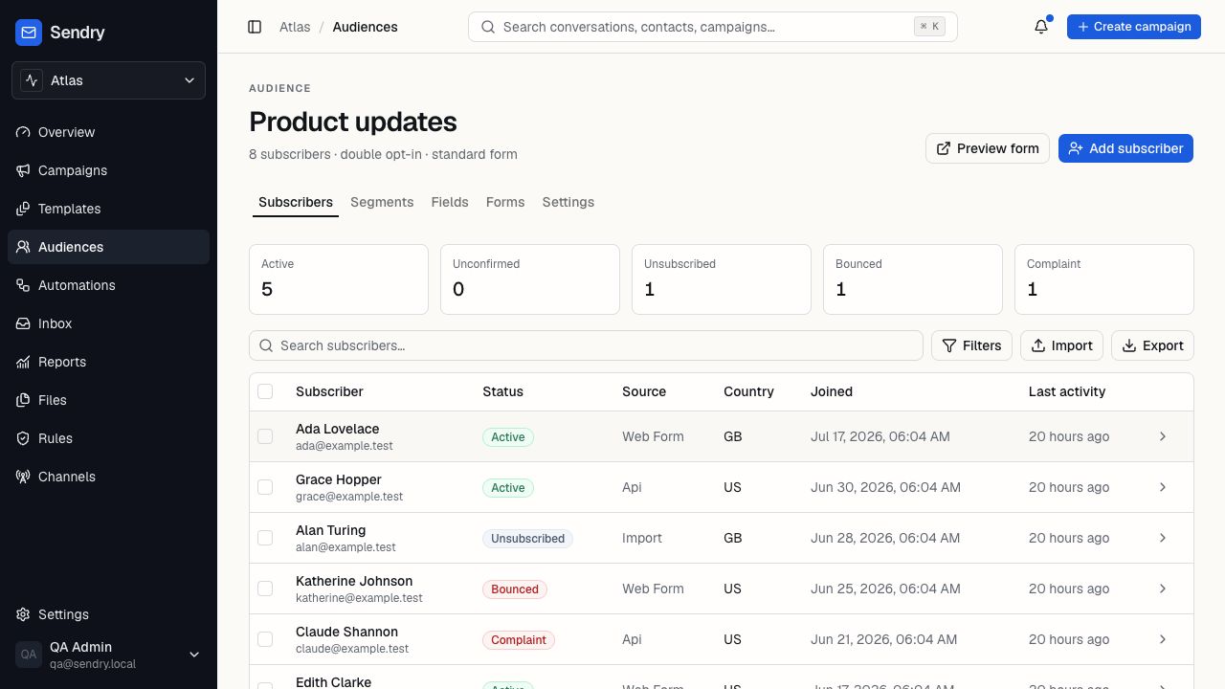Screen dimensions: 1225x689
Task: Click Alan Turing's Unsubscribed status badge
Action: 527,539
